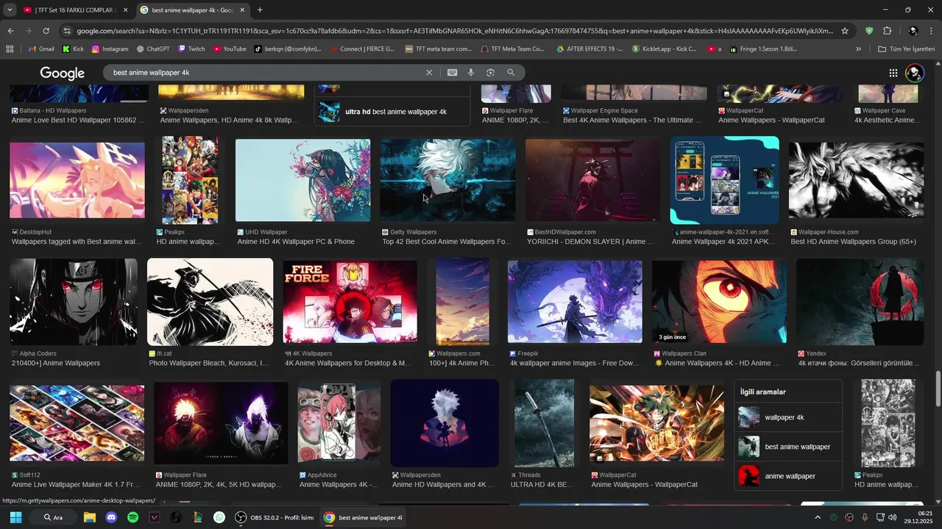Select related search 'best anime wallpaper'
This screenshot has width=942, height=529.
point(788,447)
